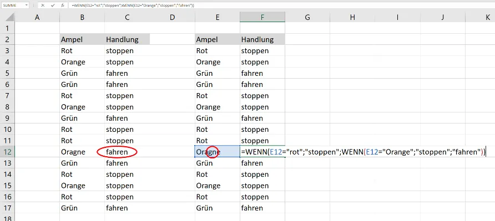Select cell B12 with misspelled Oragne
Image resolution: width=495 pixels, height=221 pixels.
pyautogui.click(x=82, y=152)
